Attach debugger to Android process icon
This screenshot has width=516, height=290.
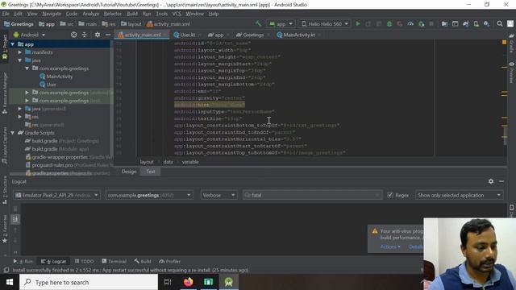click(x=421, y=23)
